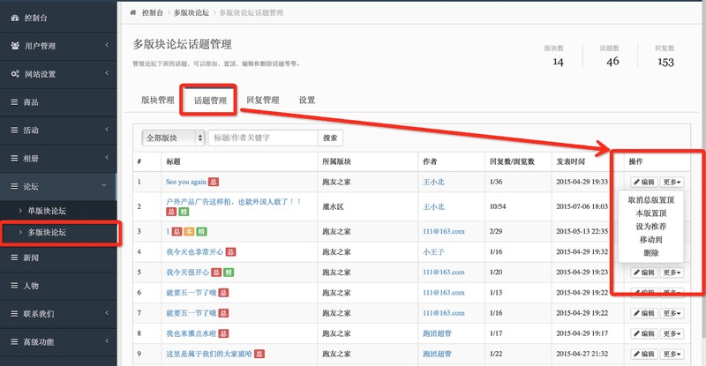The image size is (706, 366).
Task: Collapse the 论坛 sidebar section
Action: pos(105,186)
